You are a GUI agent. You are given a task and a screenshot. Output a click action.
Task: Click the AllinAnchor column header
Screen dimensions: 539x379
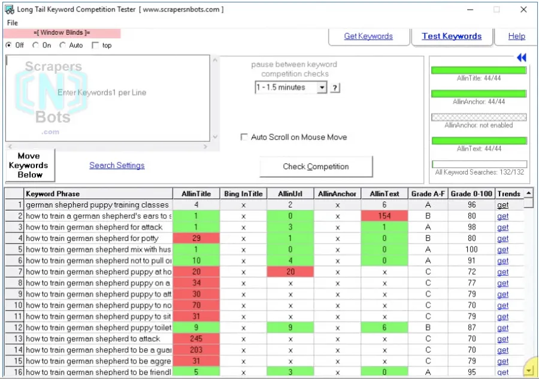click(x=337, y=194)
